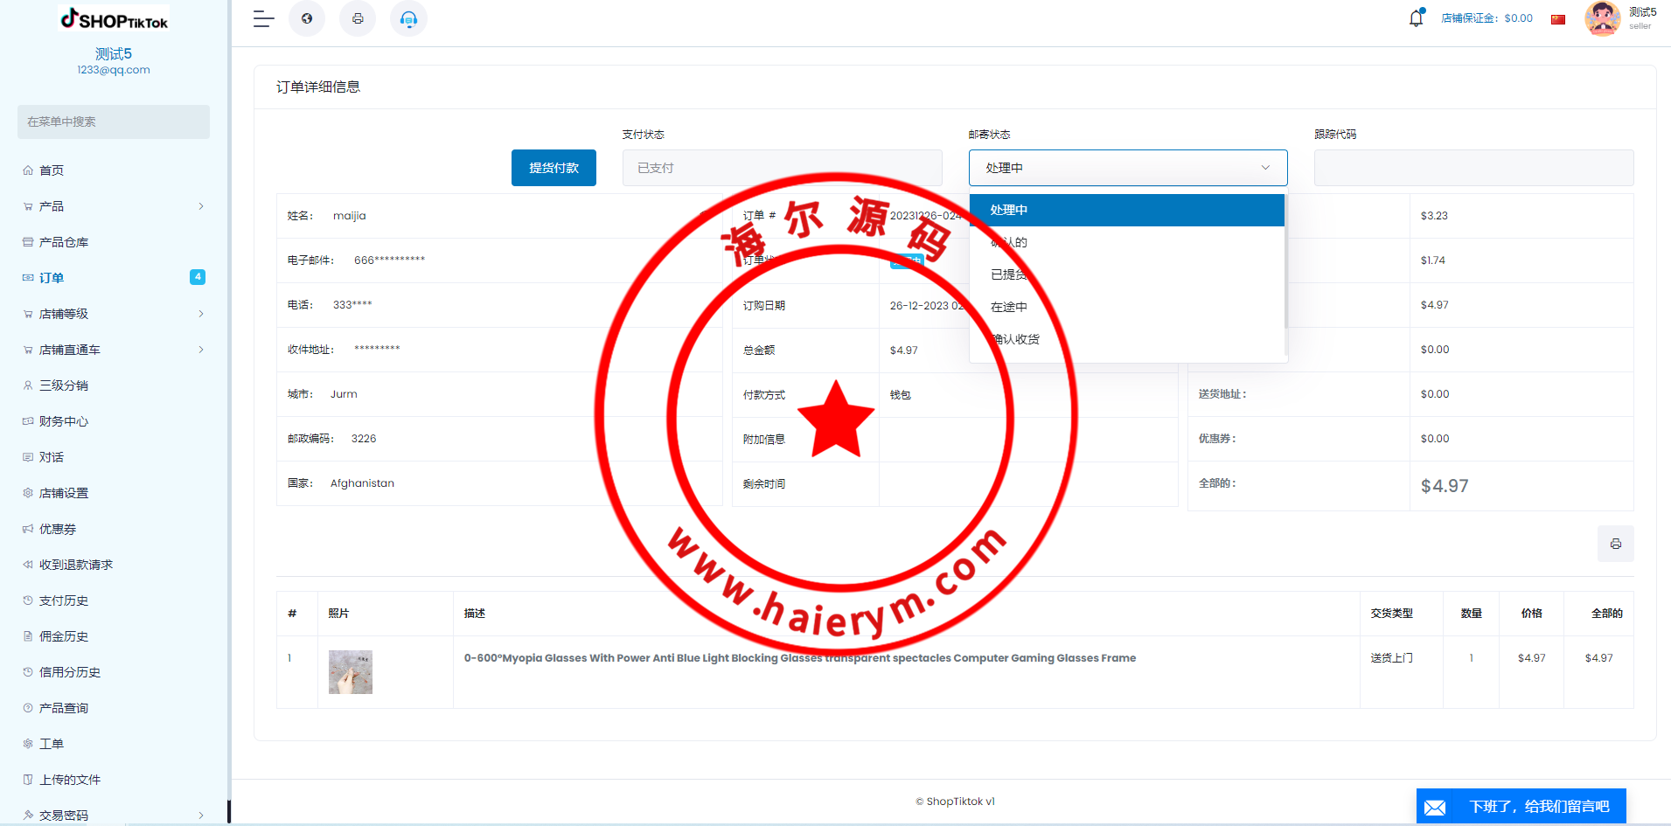The height and width of the screenshot is (826, 1671).
Task: Open customer support headset icon
Action: [408, 18]
